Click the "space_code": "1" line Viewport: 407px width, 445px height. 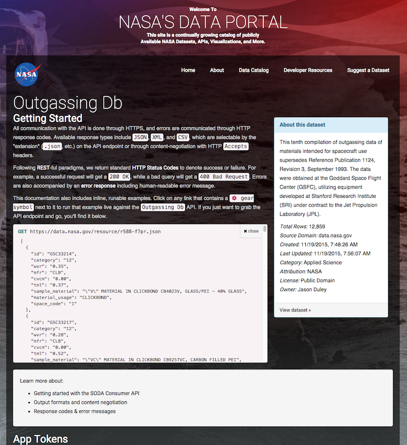point(54,304)
